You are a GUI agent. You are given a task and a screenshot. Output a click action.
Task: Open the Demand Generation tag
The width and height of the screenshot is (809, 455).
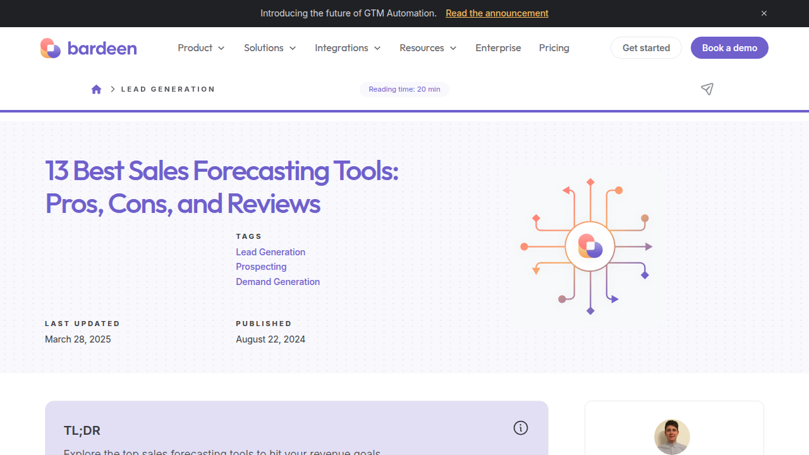[277, 282]
